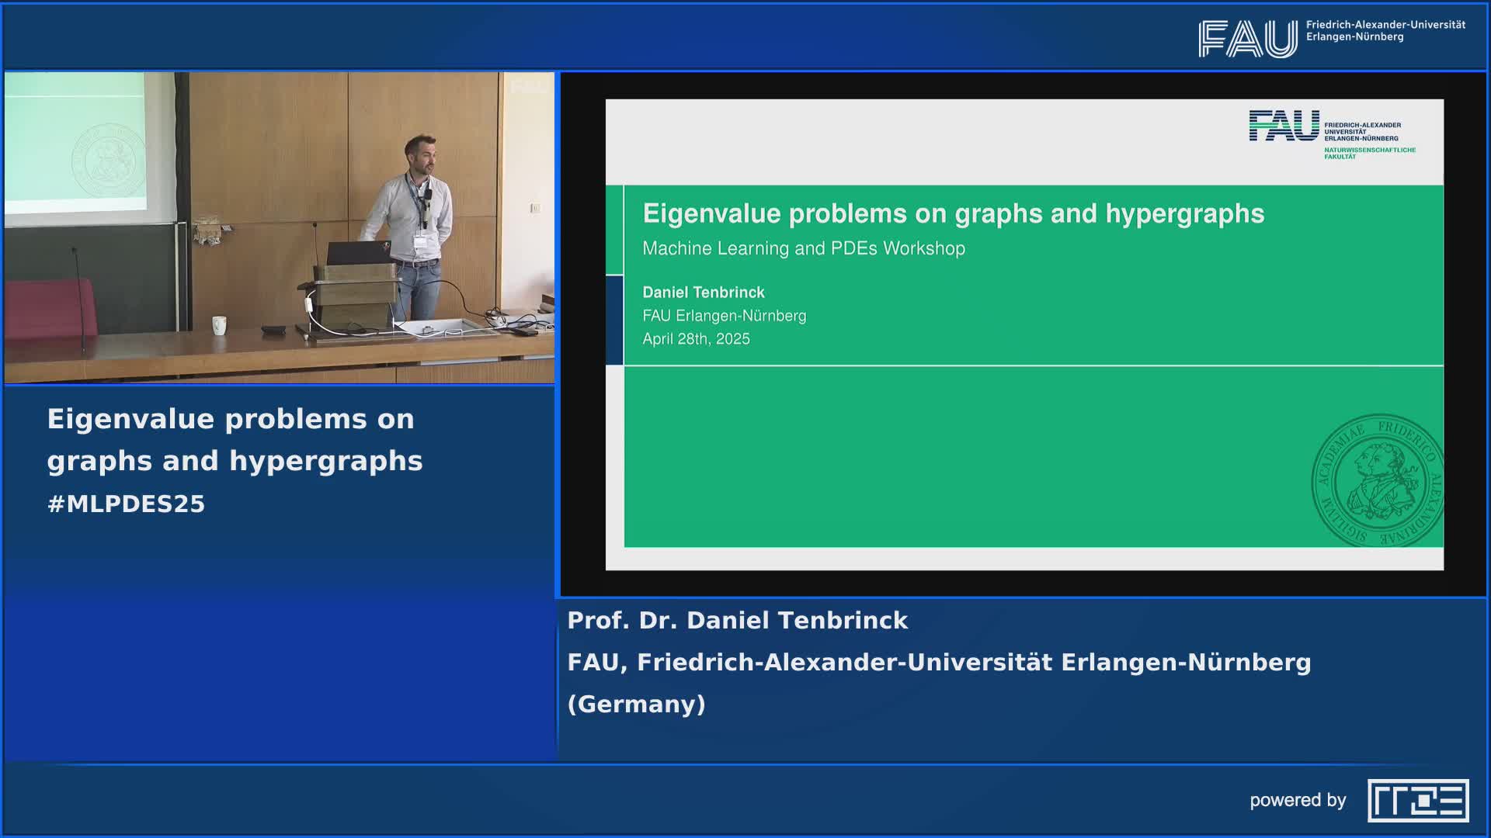The height and width of the screenshot is (838, 1491).
Task: Click the '(Germany)' caption text
Action: [636, 705]
